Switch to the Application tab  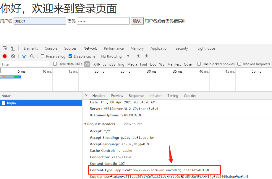[x=159, y=48]
